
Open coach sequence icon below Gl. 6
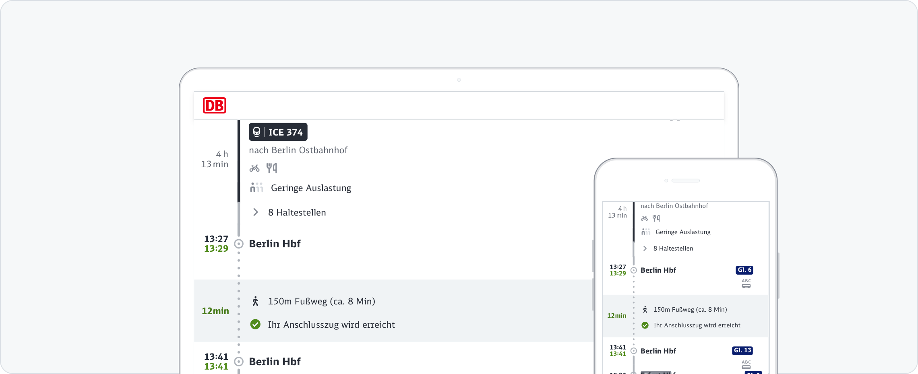point(746,284)
